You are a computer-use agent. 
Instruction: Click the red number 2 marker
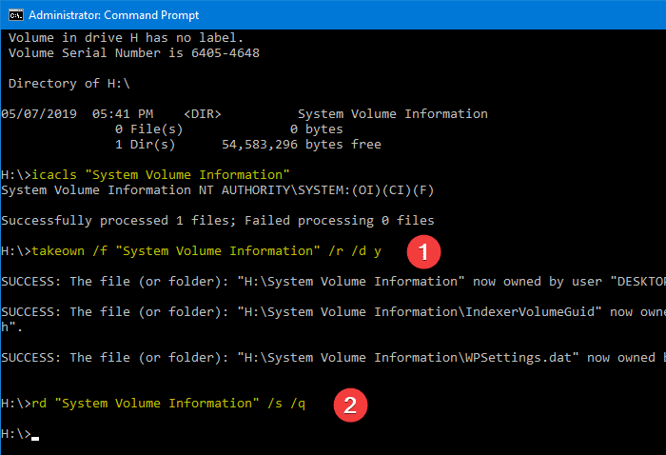(350, 406)
